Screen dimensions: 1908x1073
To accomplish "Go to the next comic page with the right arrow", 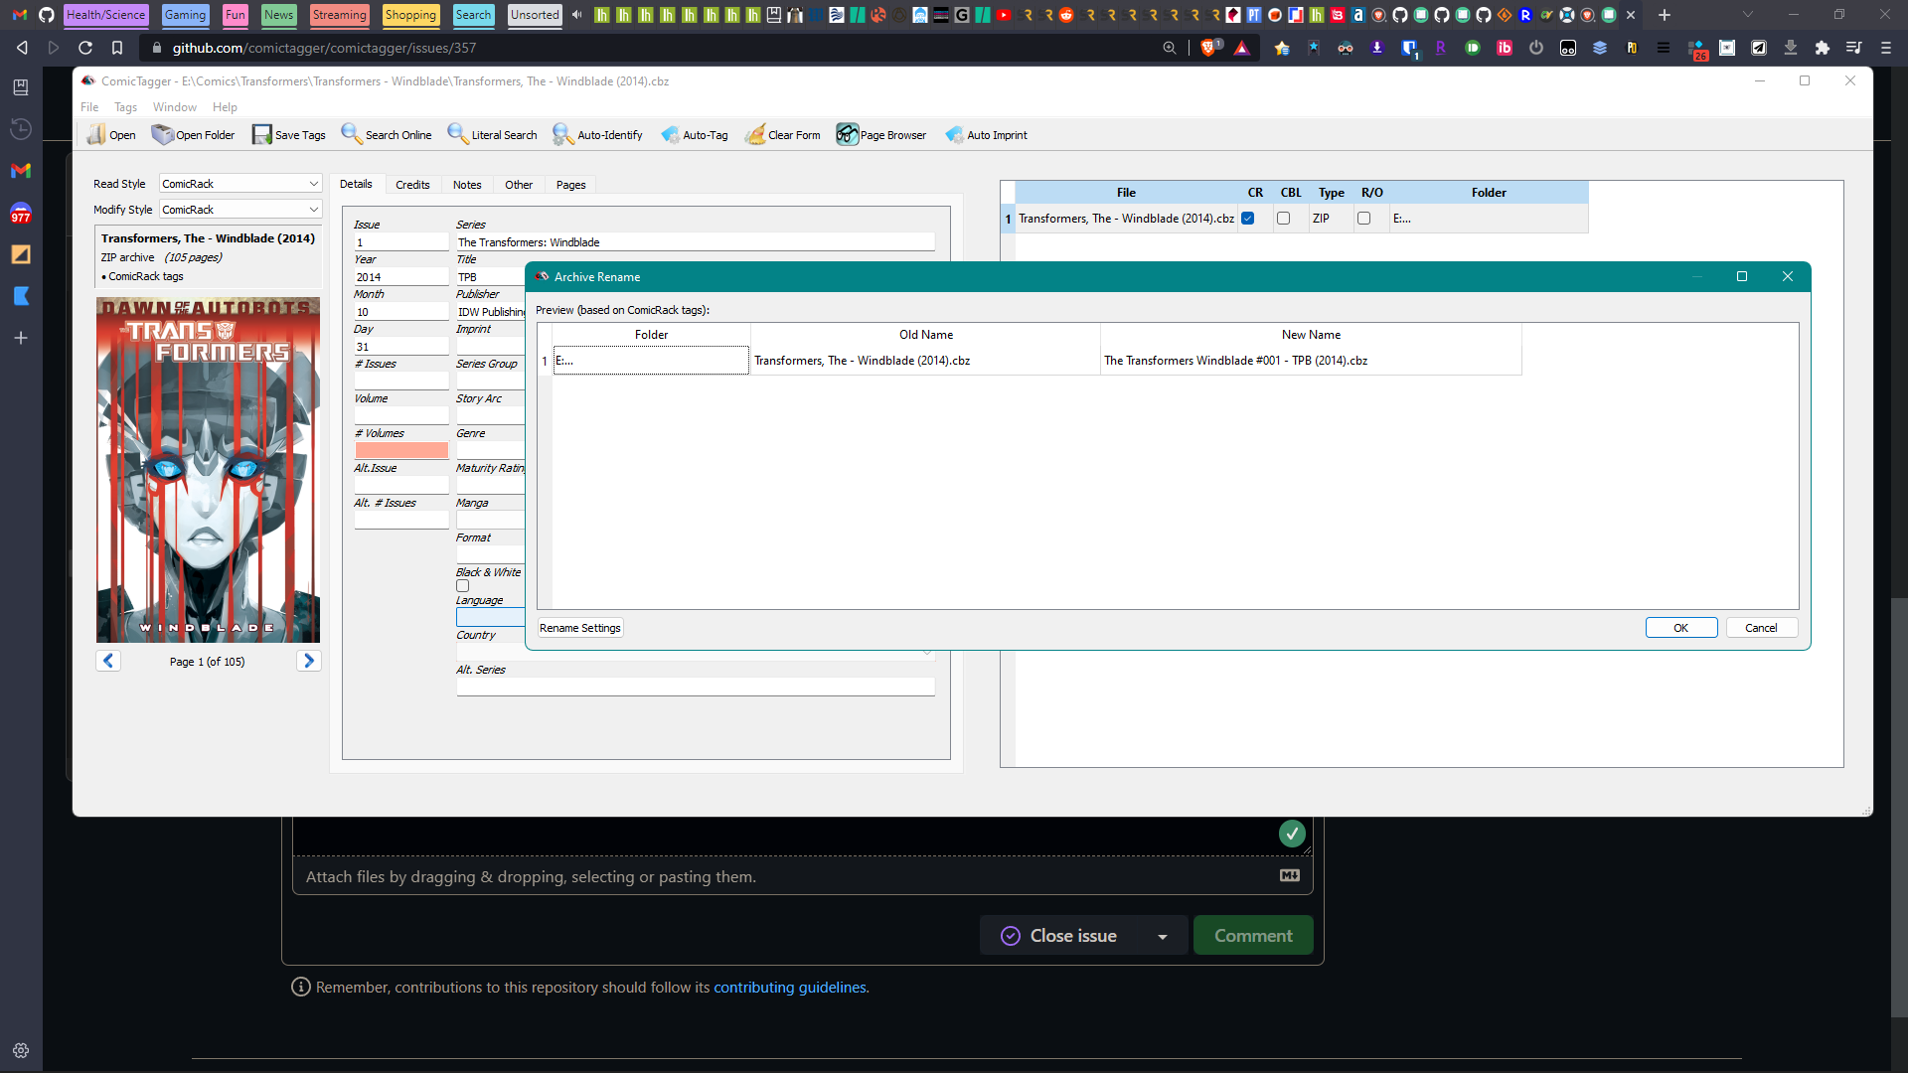I will [x=308, y=660].
